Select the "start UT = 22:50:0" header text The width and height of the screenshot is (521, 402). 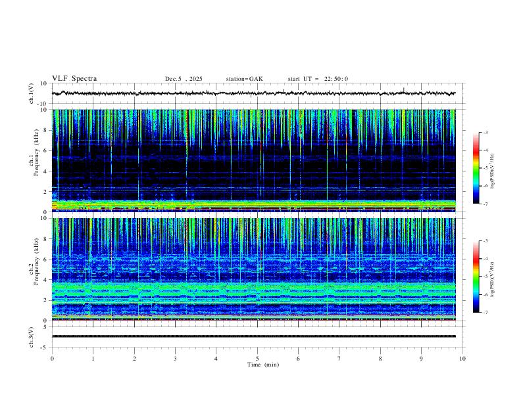click(x=318, y=79)
